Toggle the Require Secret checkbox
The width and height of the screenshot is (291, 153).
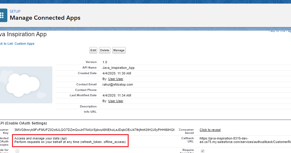coord(203,151)
